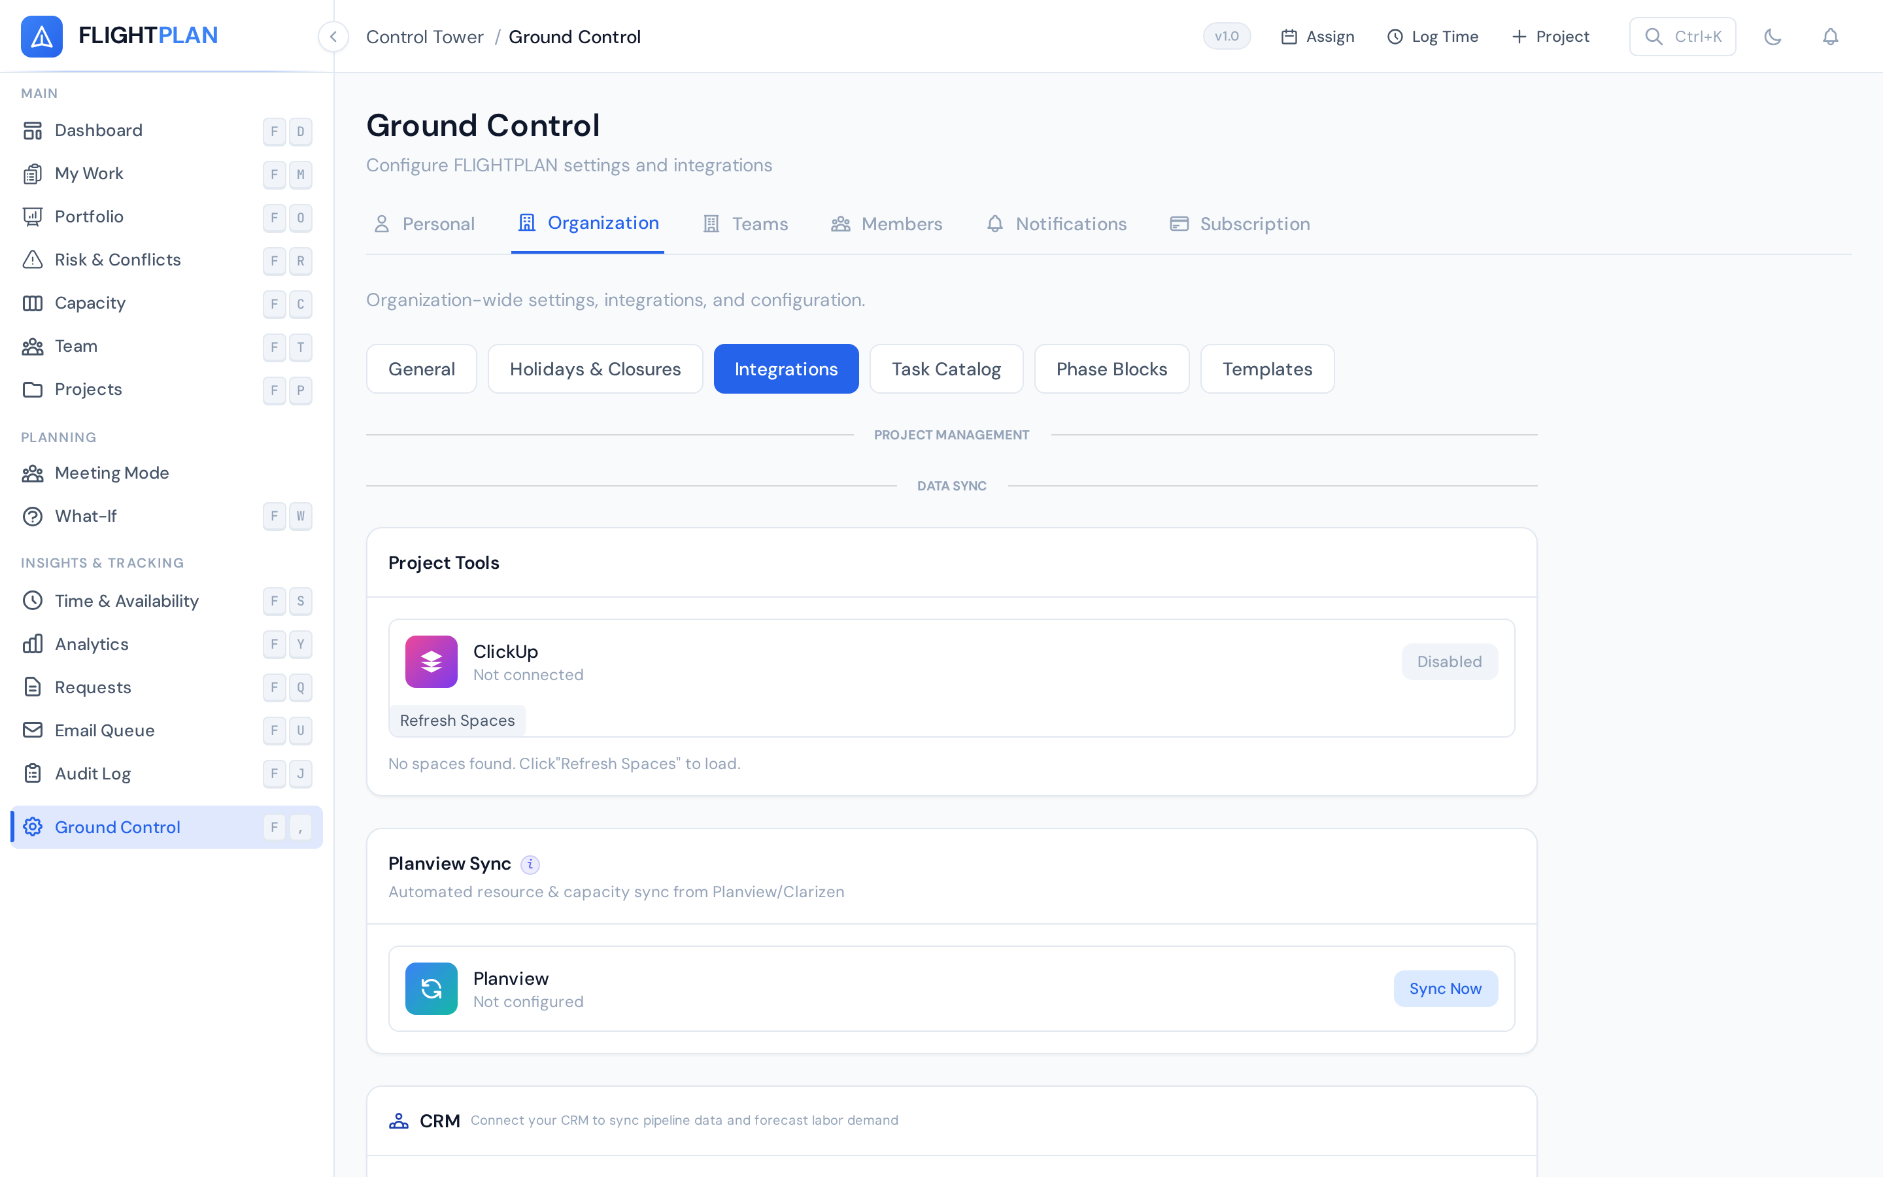Select the Organization tab

click(588, 222)
